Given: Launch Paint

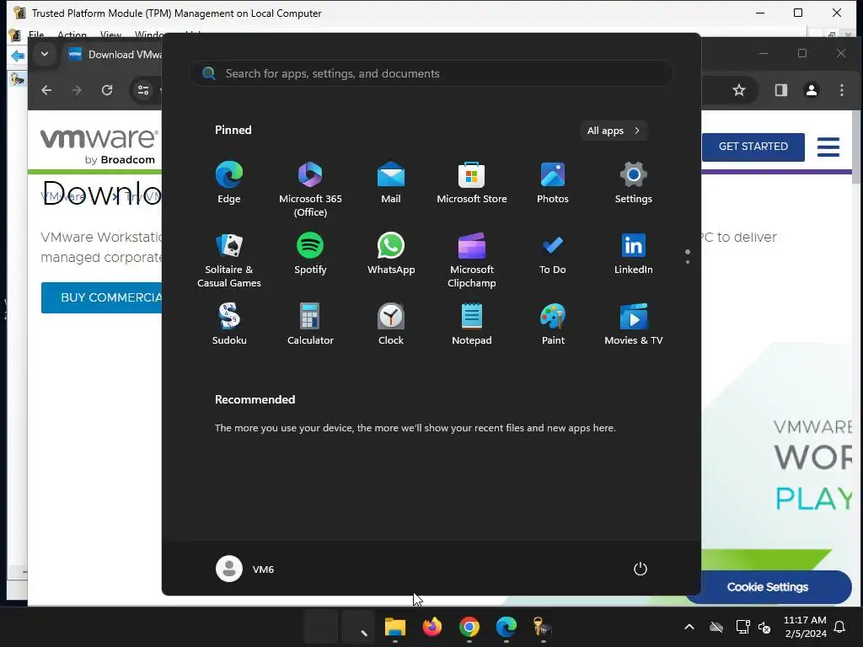Looking at the screenshot, I should point(553,324).
